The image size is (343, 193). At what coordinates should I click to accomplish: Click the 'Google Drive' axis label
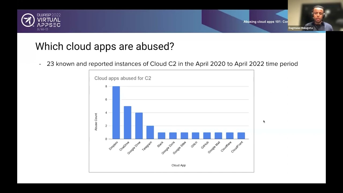click(134, 148)
